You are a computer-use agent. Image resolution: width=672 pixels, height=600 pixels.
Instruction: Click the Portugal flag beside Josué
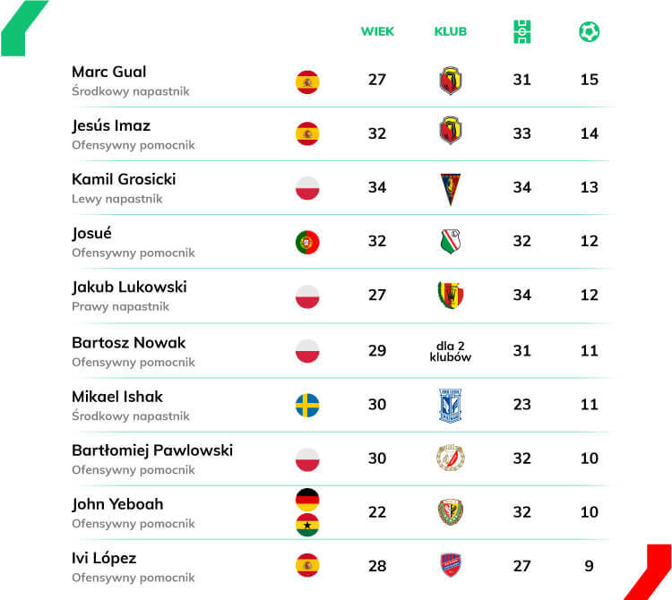(307, 243)
